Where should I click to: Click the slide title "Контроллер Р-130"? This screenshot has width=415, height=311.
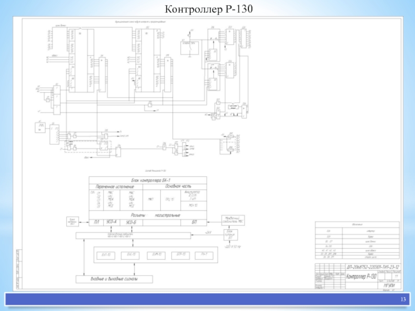click(x=209, y=9)
